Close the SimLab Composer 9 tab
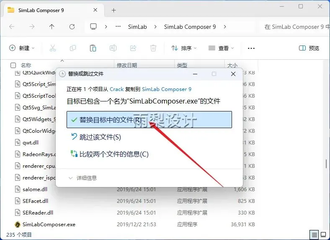Viewport: 330px width, 240px height. [95, 10]
